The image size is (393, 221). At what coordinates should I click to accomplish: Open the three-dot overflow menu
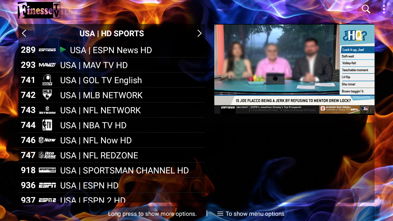point(384,9)
